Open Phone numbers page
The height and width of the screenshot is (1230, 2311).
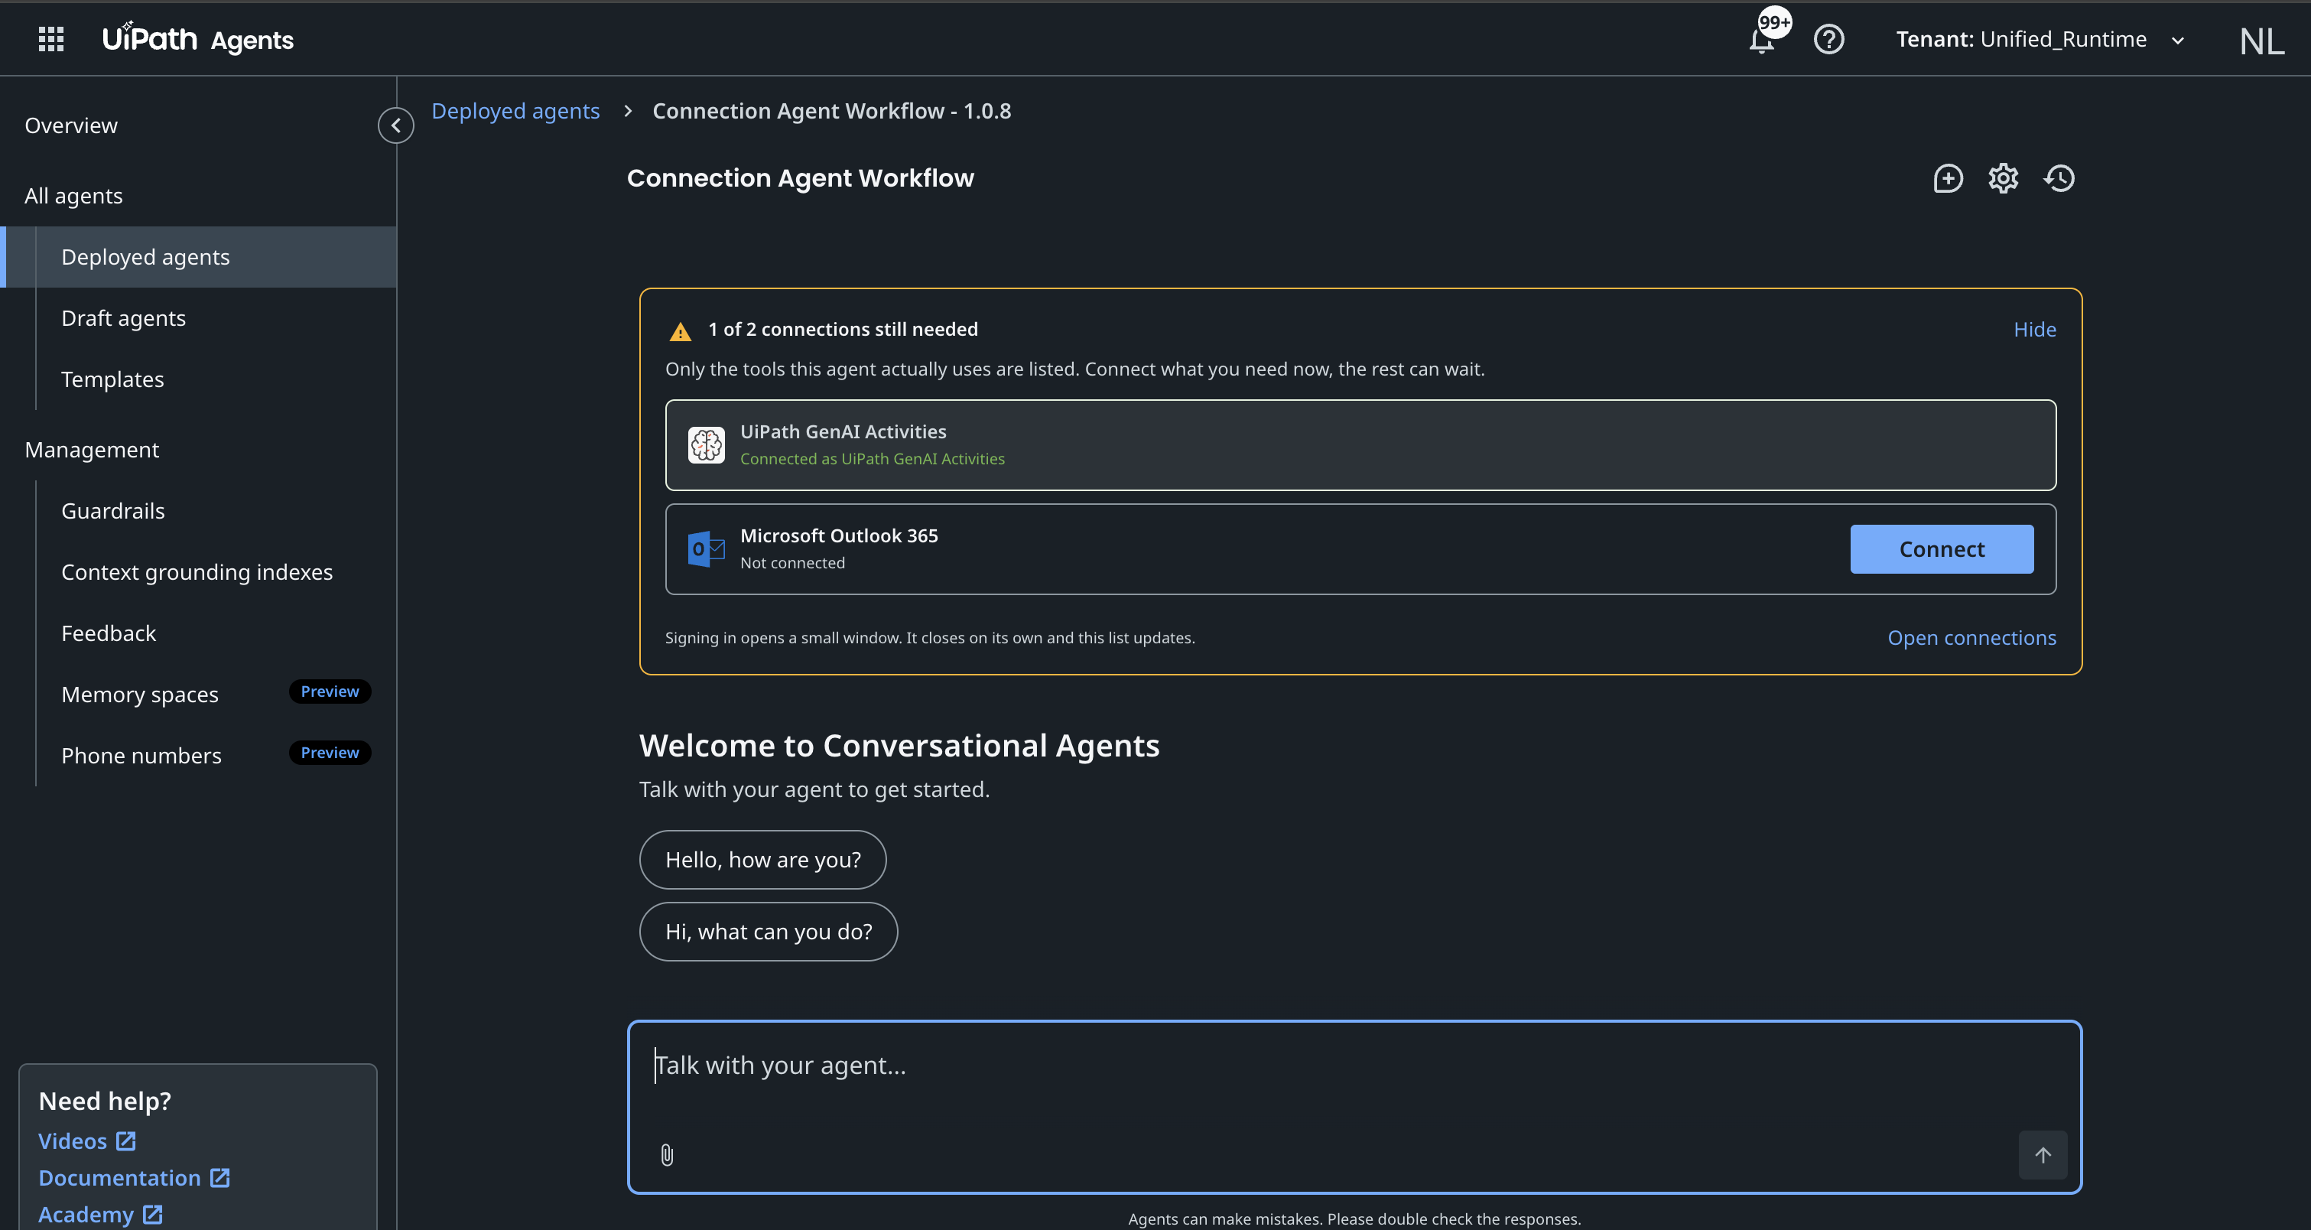pyautogui.click(x=141, y=756)
